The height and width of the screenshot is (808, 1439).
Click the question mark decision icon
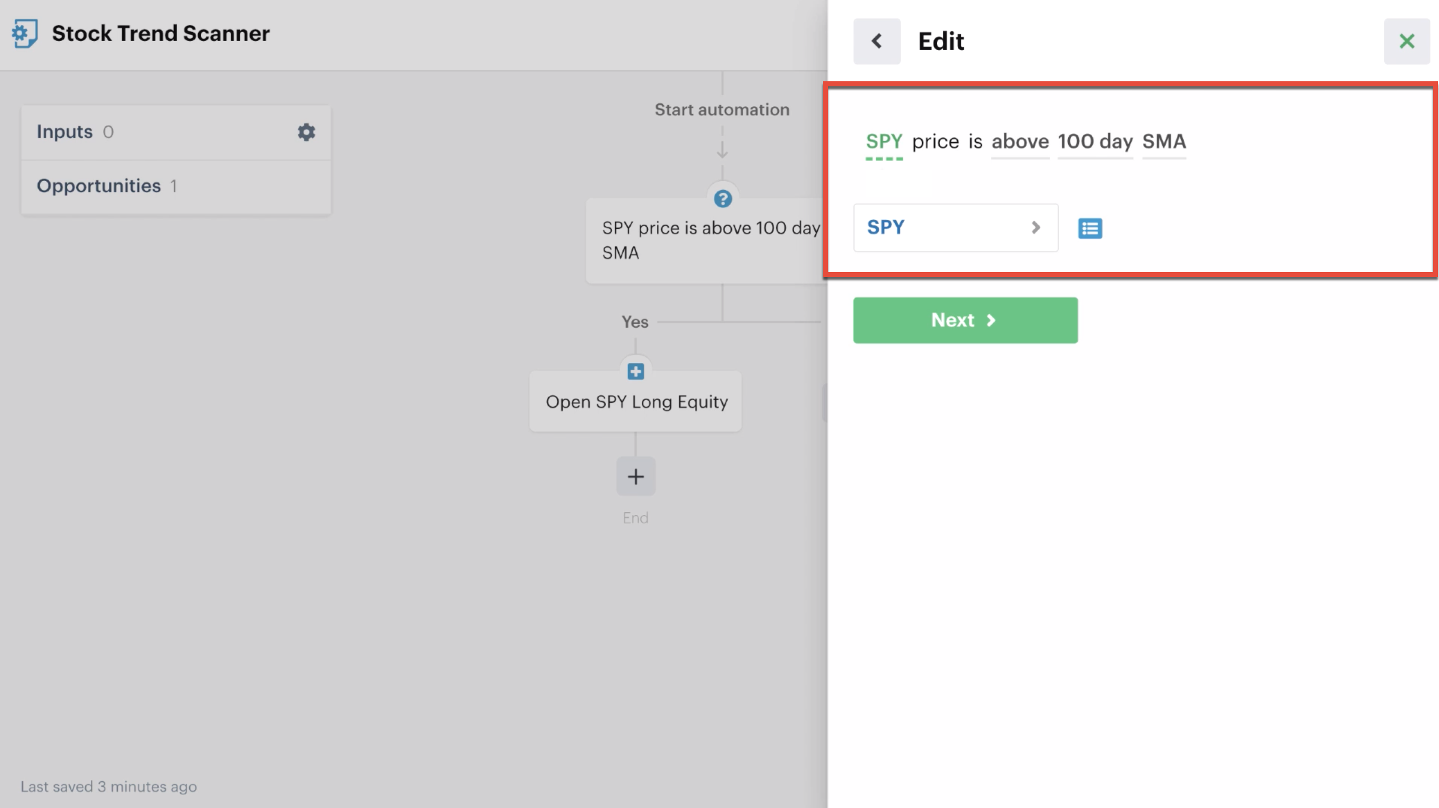pos(723,199)
